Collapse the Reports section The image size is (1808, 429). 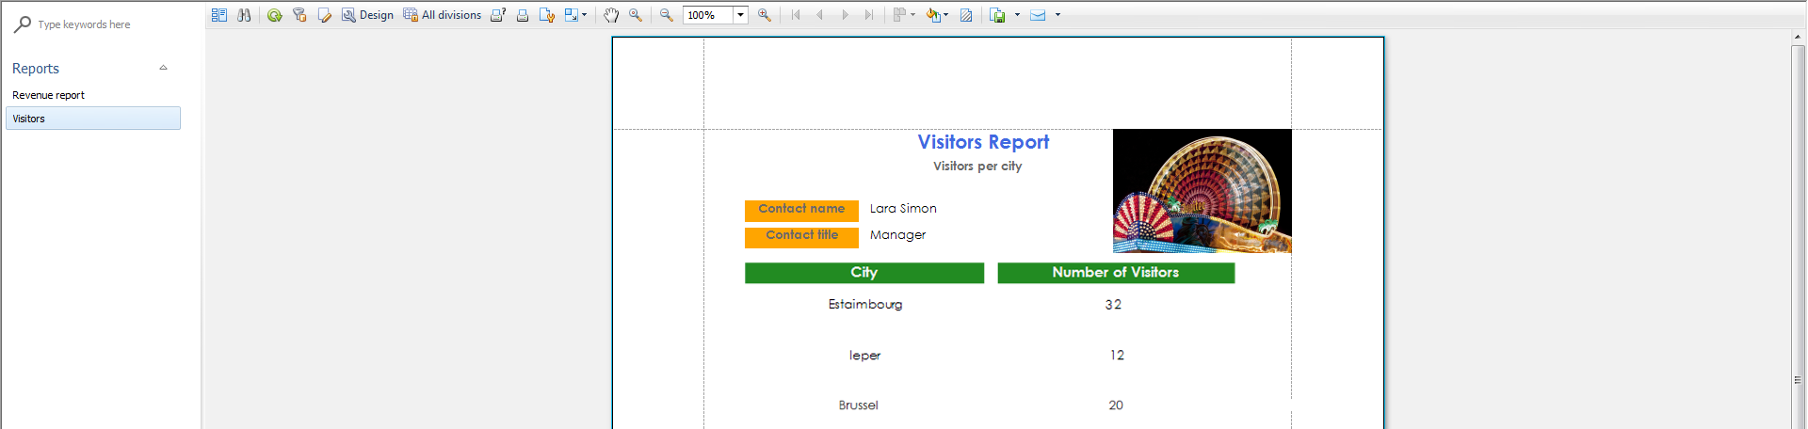click(163, 68)
